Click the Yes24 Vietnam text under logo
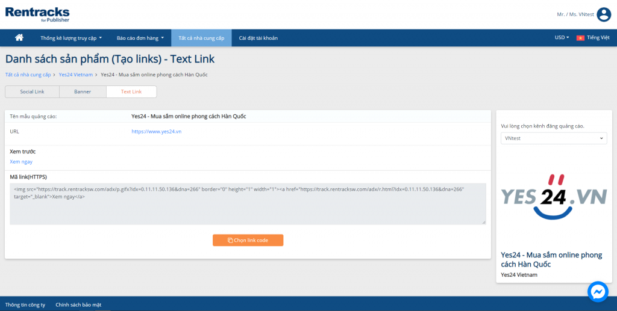 coord(519,275)
